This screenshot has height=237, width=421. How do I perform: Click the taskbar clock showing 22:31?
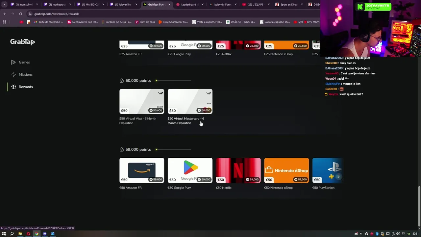click(x=415, y=234)
